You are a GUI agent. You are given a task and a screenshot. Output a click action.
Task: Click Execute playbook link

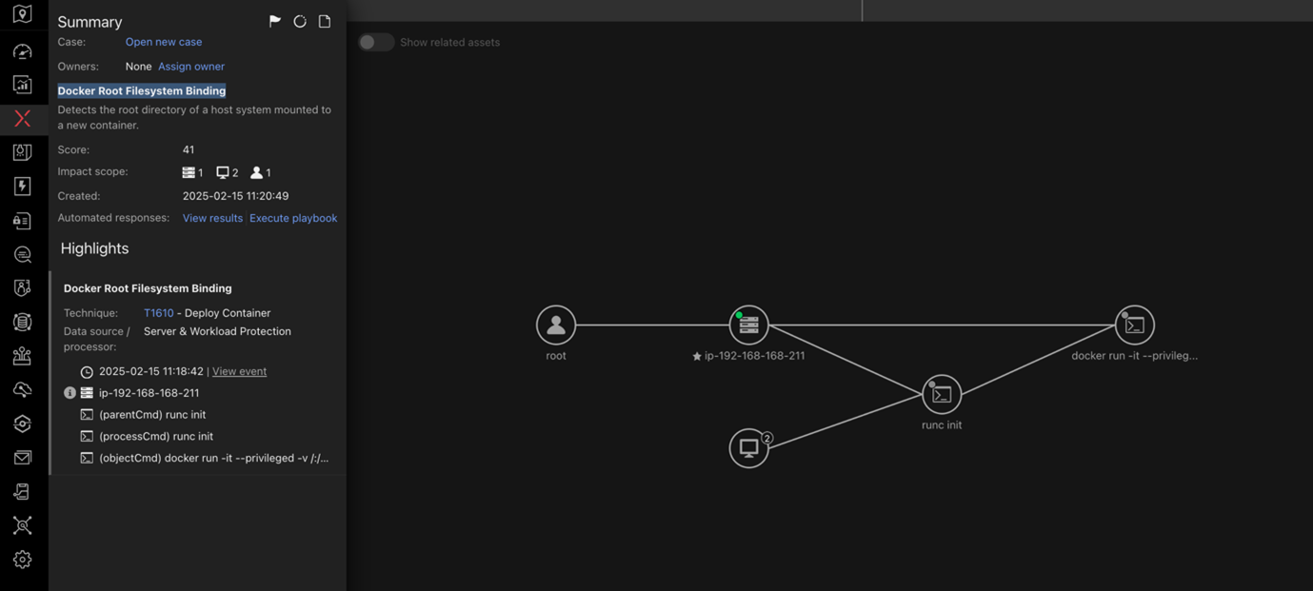[x=293, y=218]
